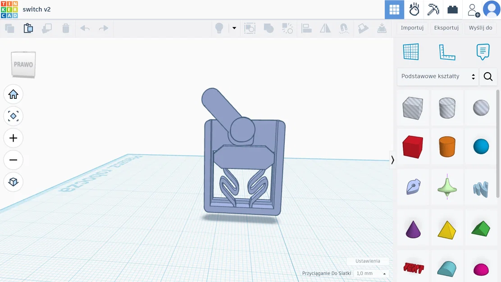The image size is (501, 282).
Task: Click the Importuj button
Action: 412,28
